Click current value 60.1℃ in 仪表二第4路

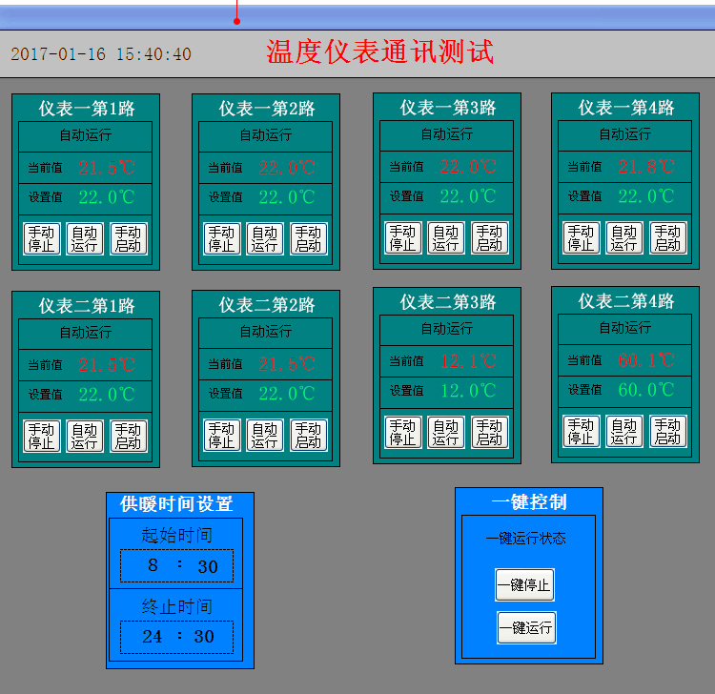(646, 360)
